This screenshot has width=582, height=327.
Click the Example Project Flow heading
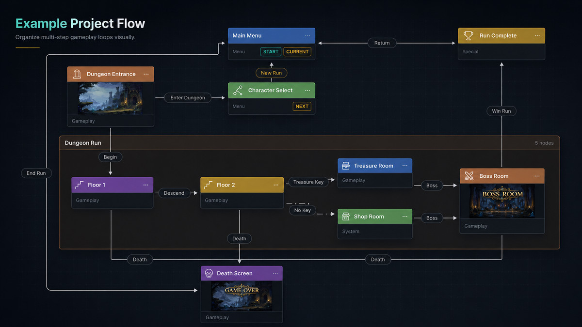click(80, 23)
